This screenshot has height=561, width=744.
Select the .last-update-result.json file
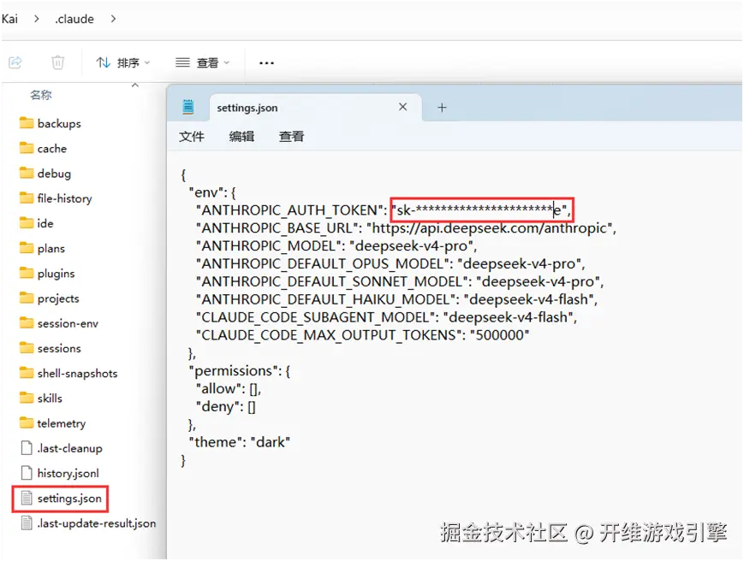pyautogui.click(x=89, y=523)
